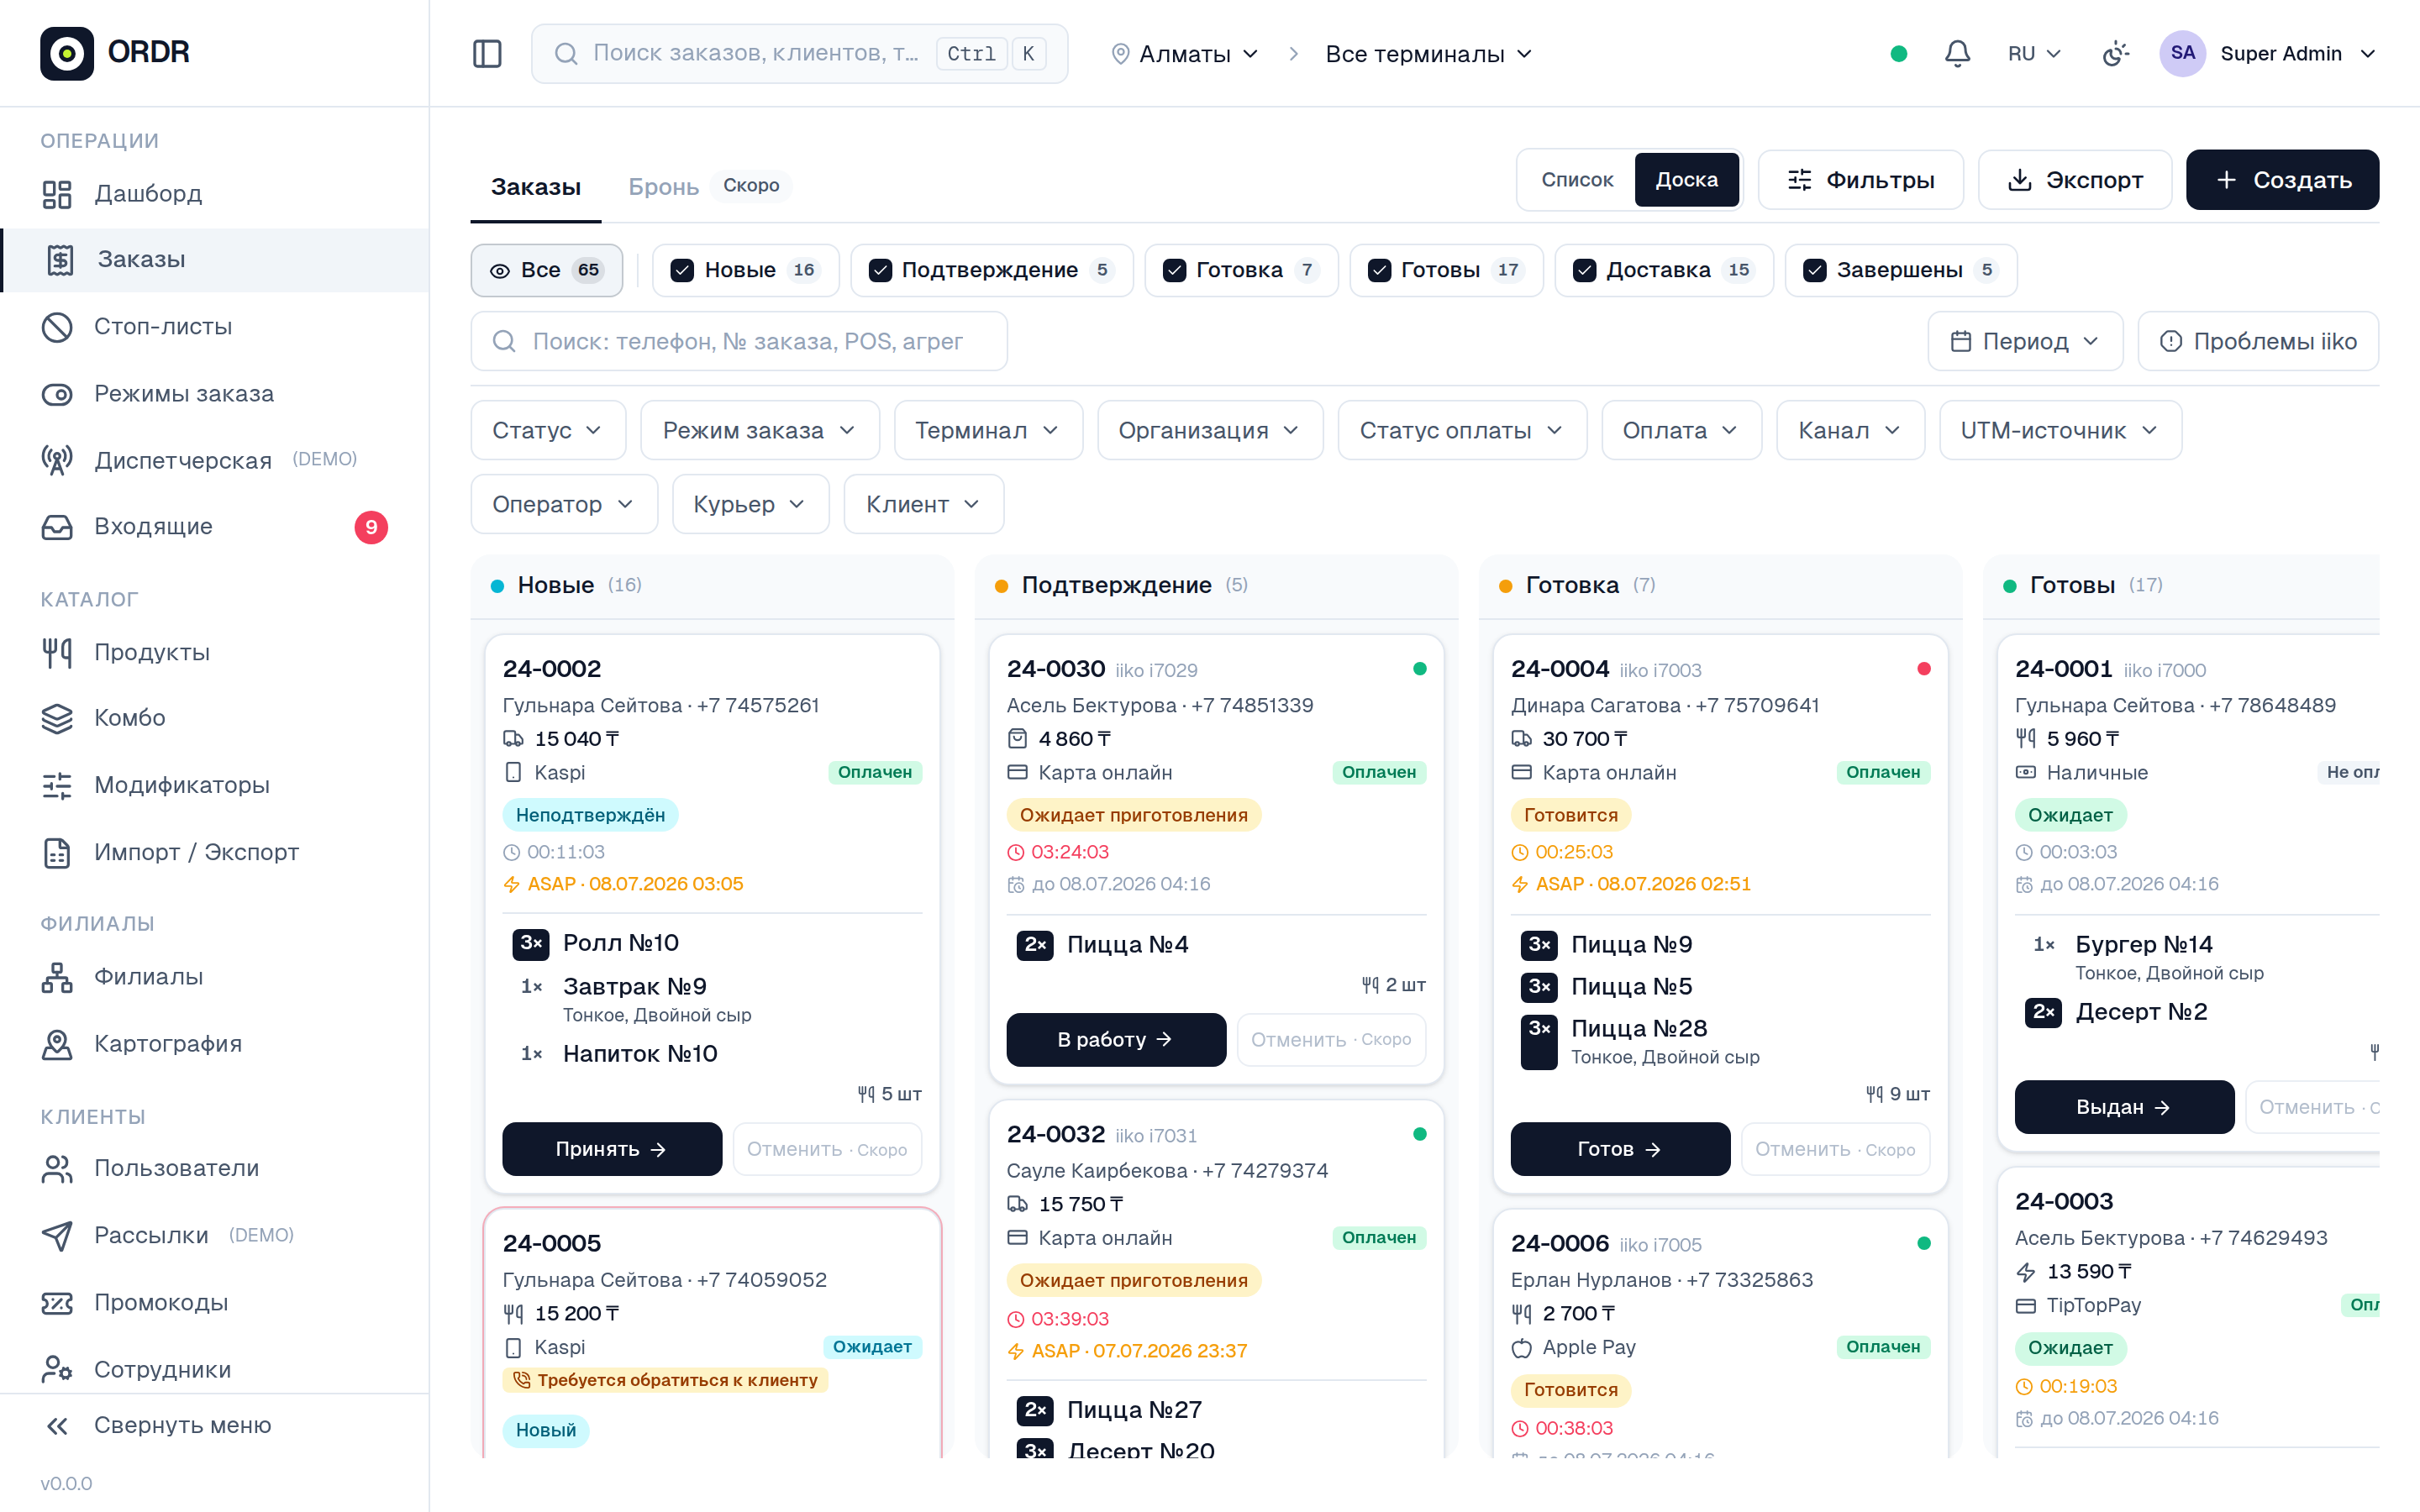Go to Диспетчерская section
Viewport: 2420px width, 1512px height.
click(x=183, y=460)
